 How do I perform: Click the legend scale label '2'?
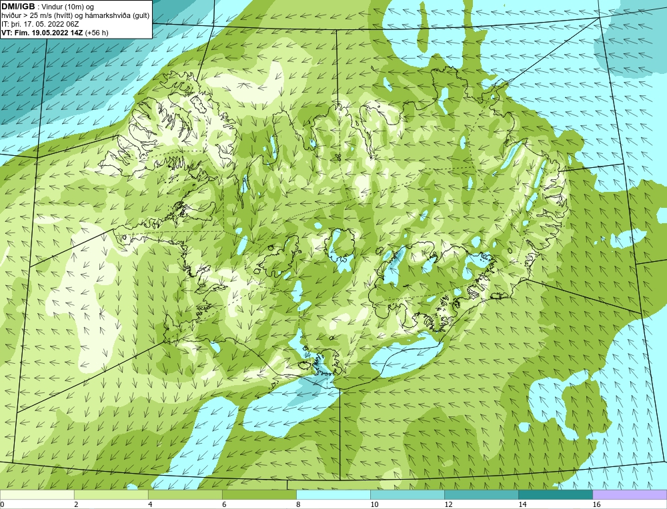pyautogui.click(x=76, y=504)
